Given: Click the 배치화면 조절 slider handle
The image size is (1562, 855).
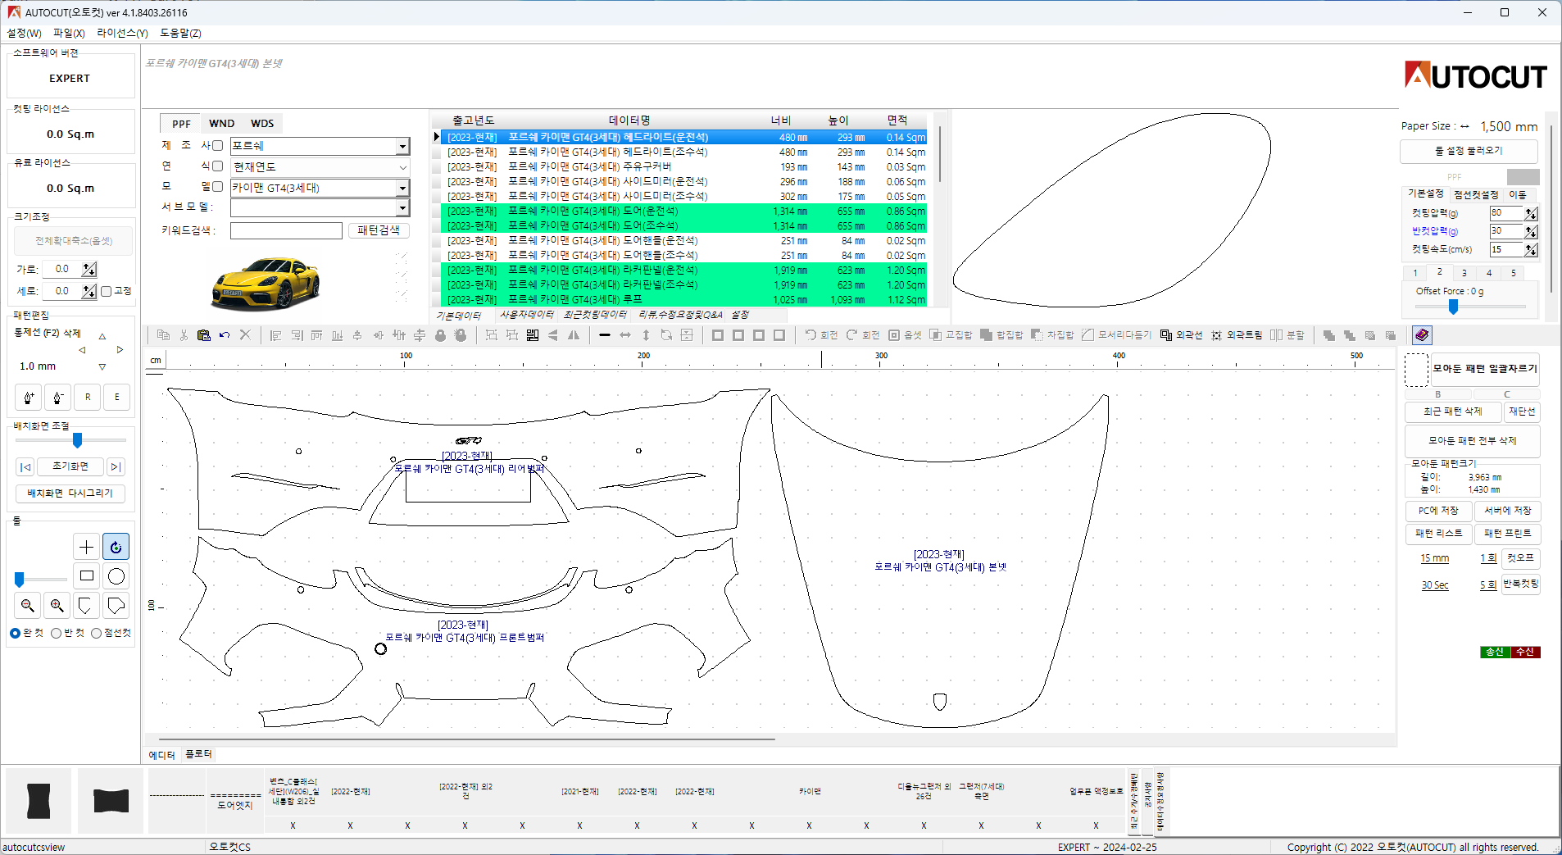Looking at the screenshot, I should 78,440.
